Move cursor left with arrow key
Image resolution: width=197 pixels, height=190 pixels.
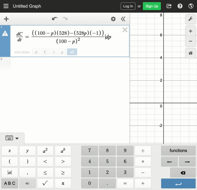pyautogui.click(x=170, y=162)
